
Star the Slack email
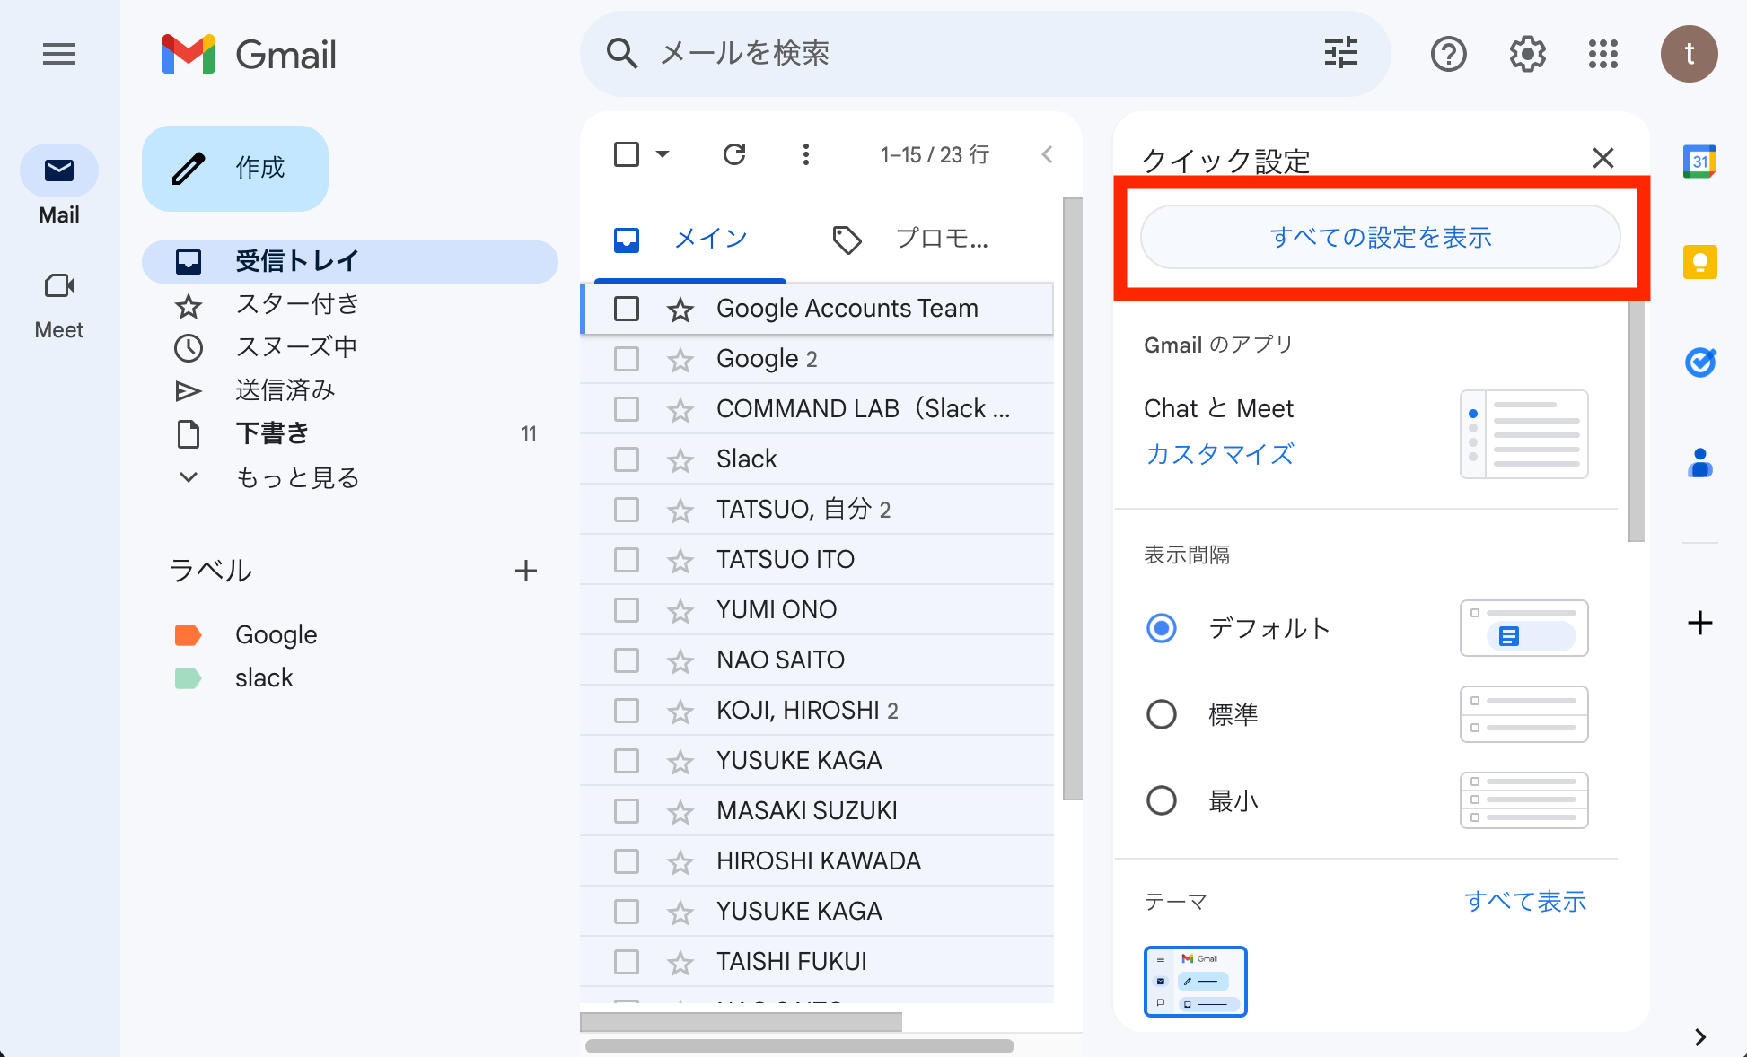click(x=680, y=460)
